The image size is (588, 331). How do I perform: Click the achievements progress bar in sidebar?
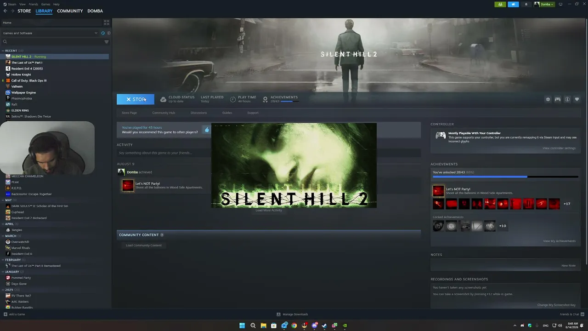pyautogui.click(x=505, y=177)
